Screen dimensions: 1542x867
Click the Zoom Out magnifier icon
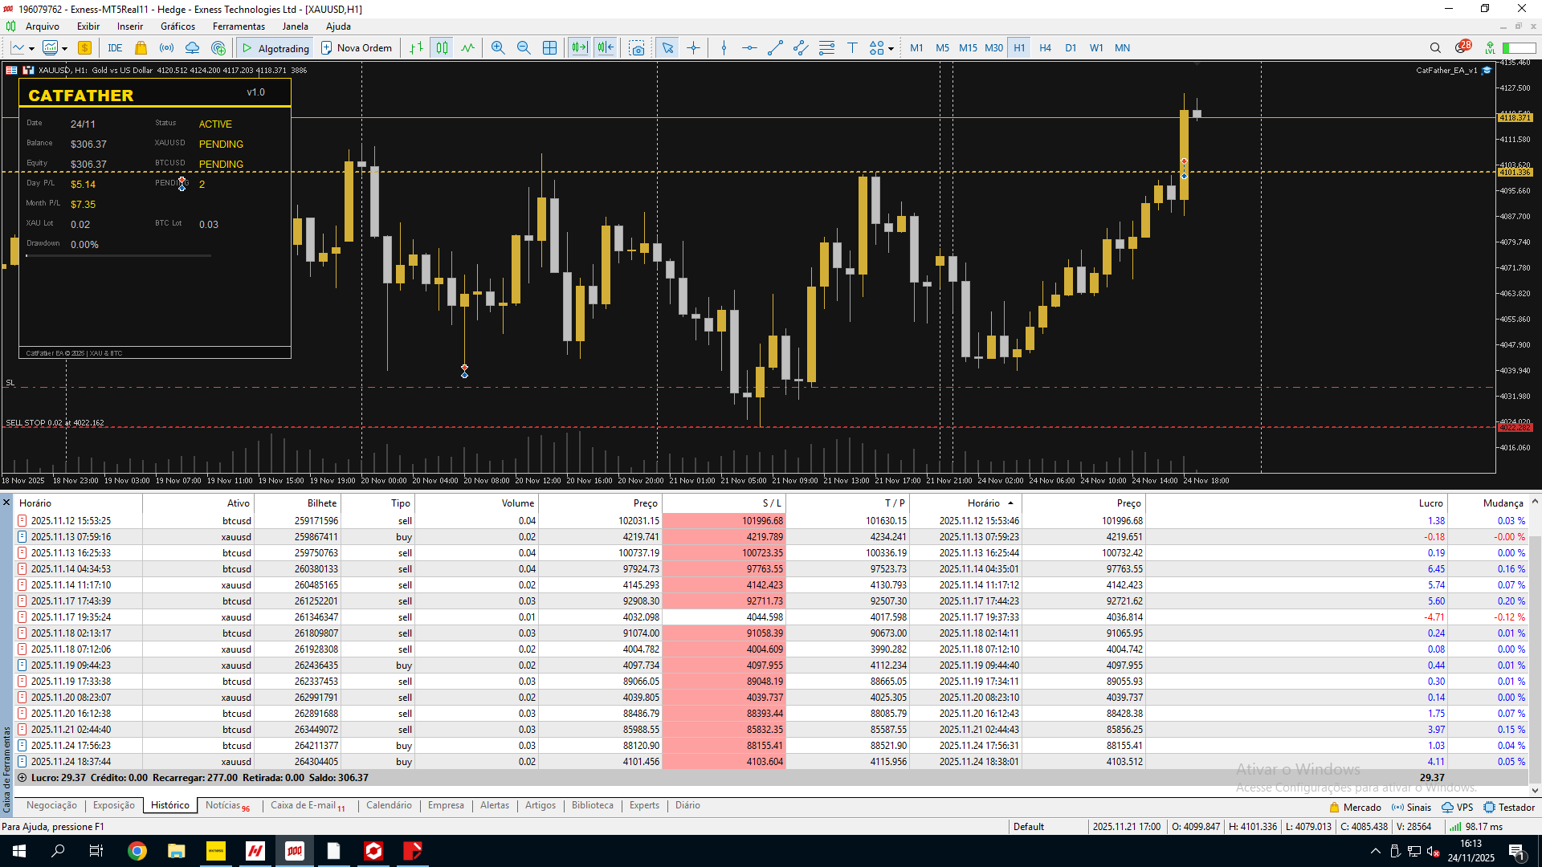coord(524,48)
